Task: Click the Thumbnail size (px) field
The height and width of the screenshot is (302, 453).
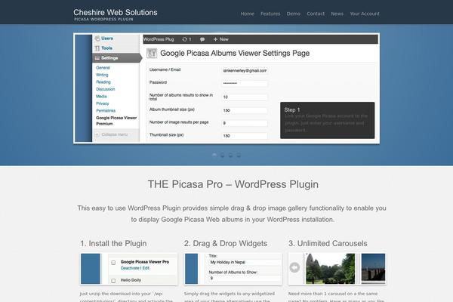Action: (245, 136)
